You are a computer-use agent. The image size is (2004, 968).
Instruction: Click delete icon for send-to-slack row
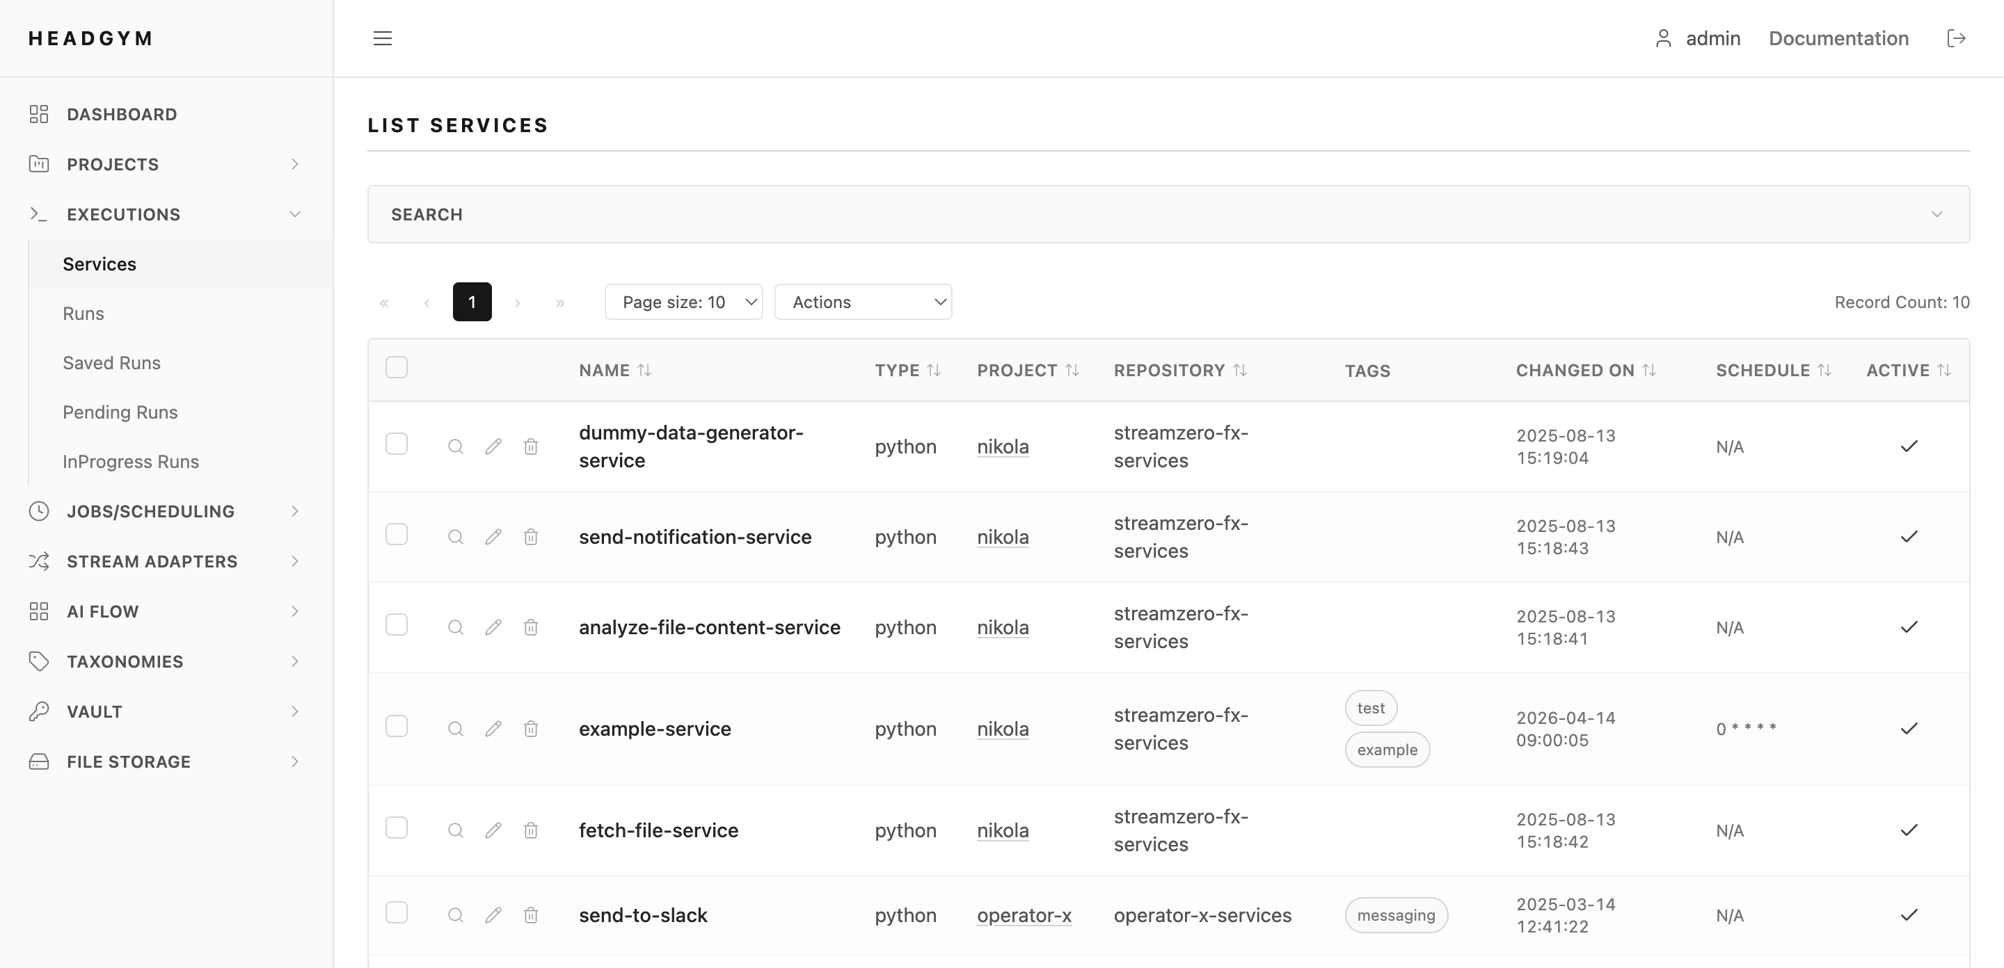[x=530, y=915]
